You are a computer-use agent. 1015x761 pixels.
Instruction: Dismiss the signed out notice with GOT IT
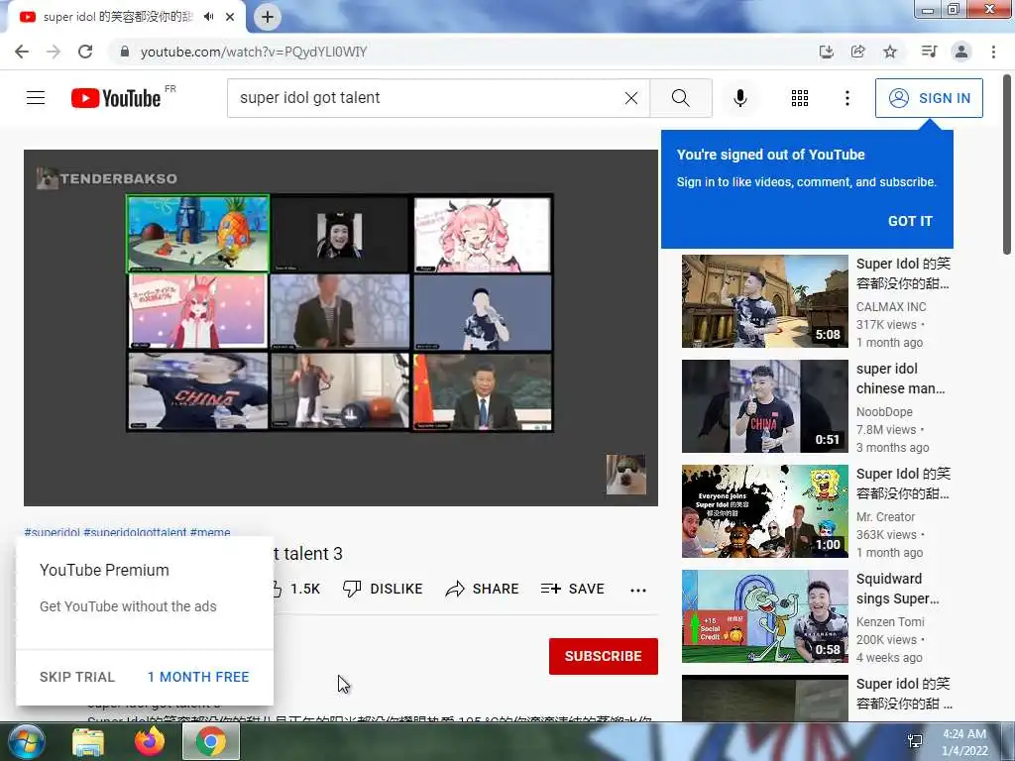tap(910, 221)
